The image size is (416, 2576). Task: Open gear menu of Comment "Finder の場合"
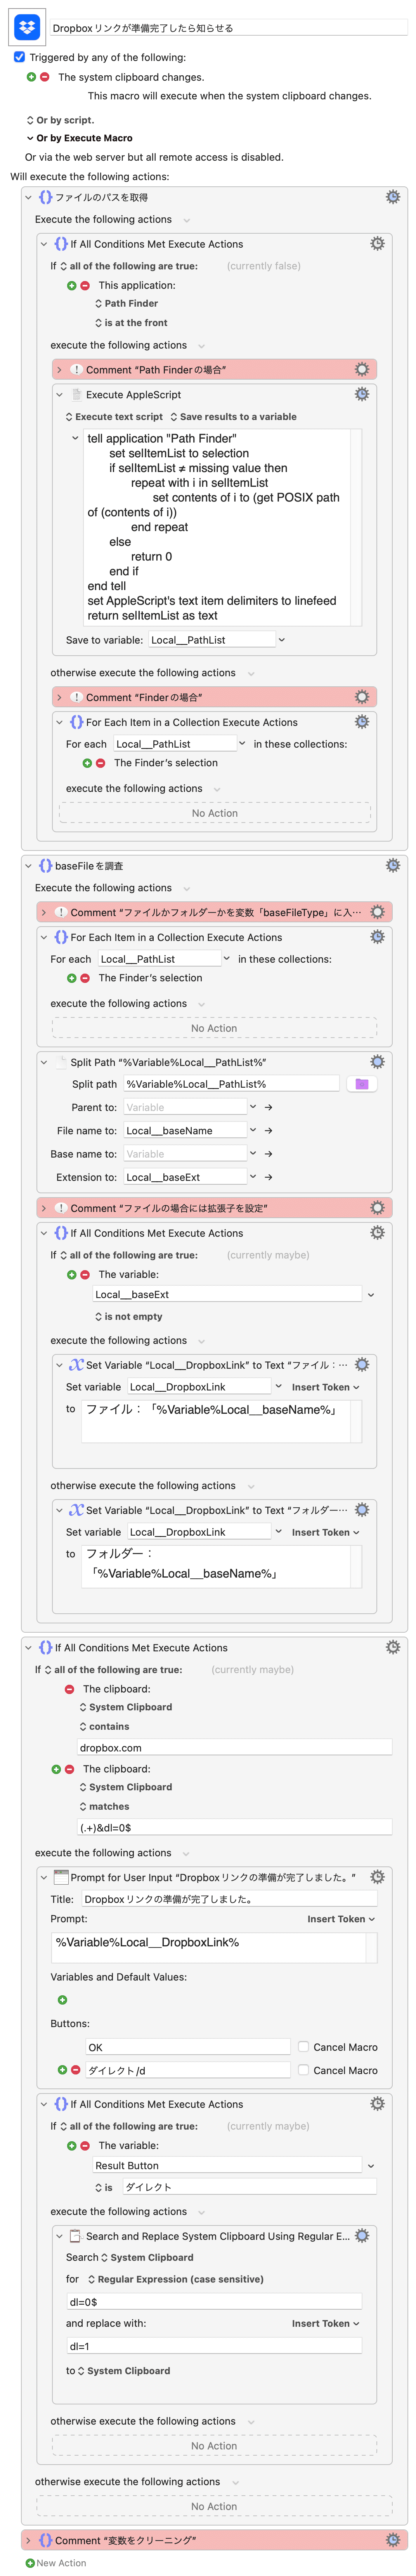coord(362,697)
